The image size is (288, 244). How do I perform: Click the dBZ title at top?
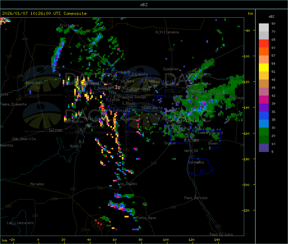point(144,4)
